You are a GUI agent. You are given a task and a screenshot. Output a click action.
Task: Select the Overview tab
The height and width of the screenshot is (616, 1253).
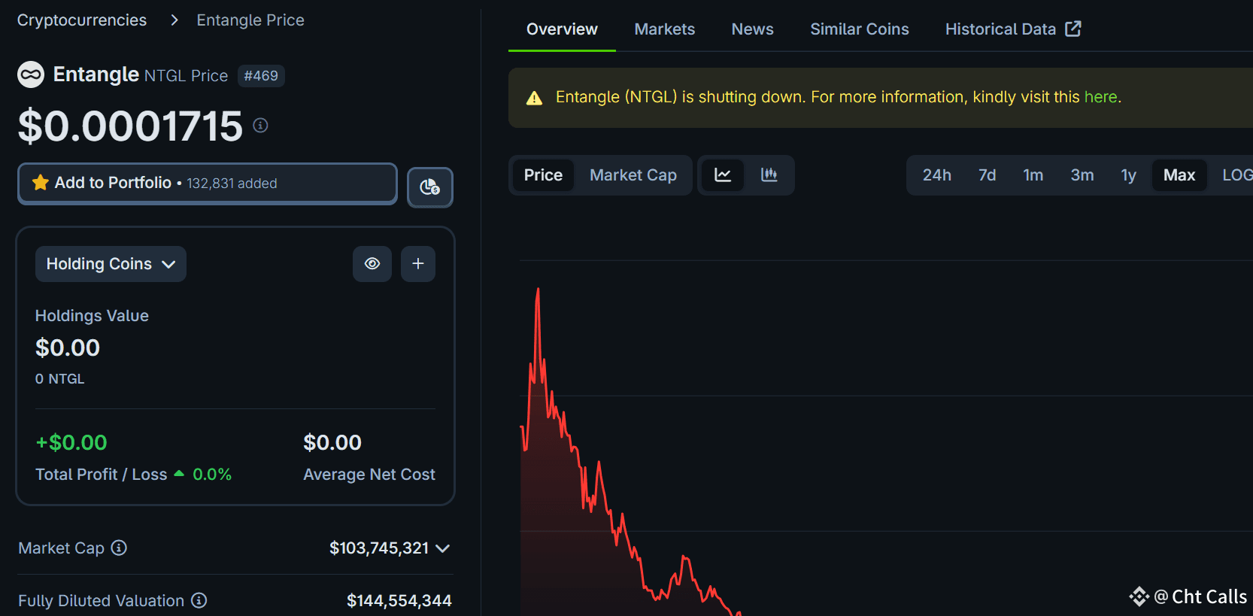[562, 29]
